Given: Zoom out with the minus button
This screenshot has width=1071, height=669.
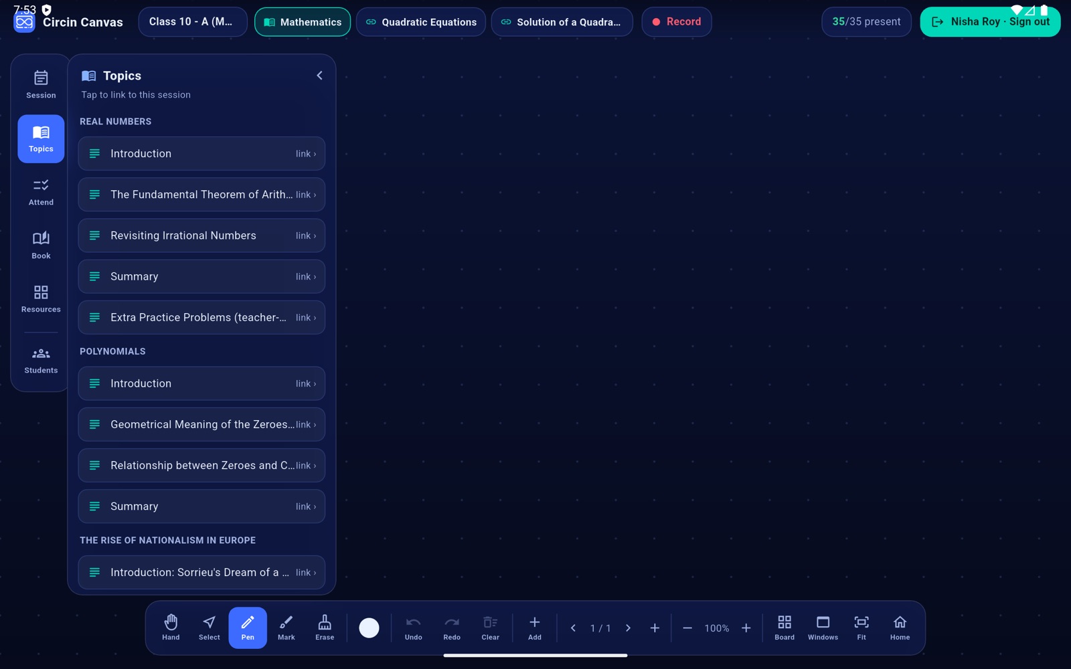Looking at the screenshot, I should [x=687, y=628].
